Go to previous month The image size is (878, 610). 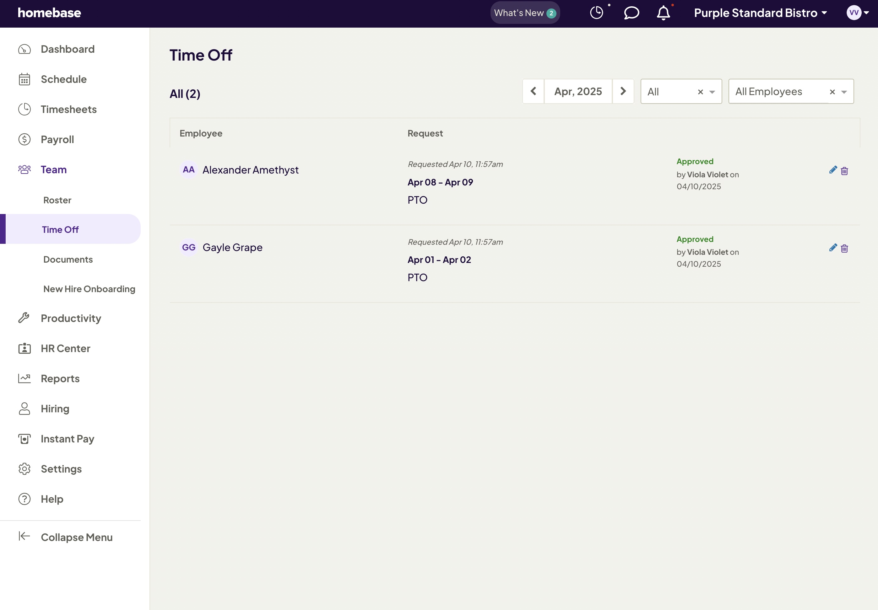(x=533, y=91)
